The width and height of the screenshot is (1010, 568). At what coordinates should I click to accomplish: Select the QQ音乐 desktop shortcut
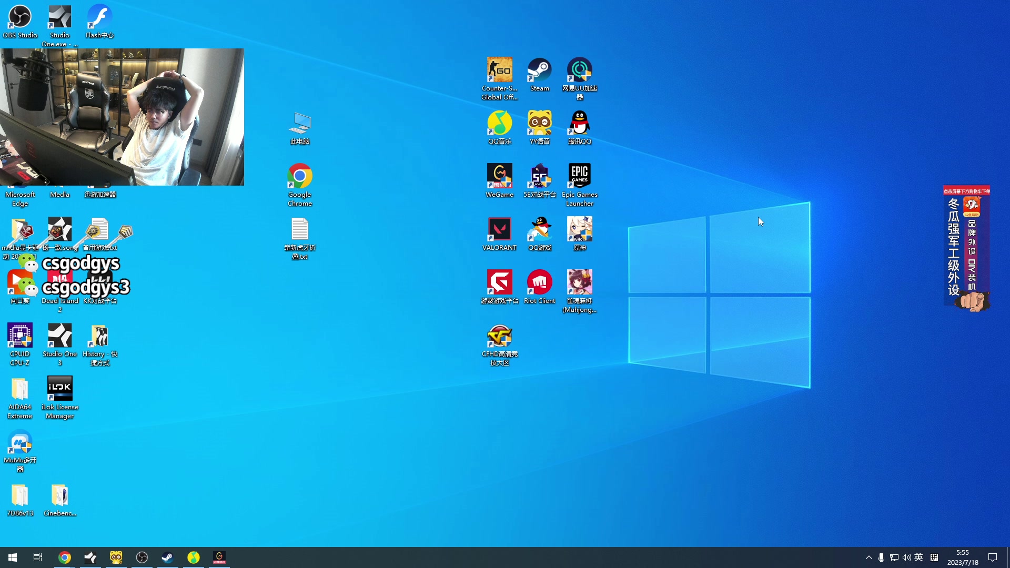[500, 128]
